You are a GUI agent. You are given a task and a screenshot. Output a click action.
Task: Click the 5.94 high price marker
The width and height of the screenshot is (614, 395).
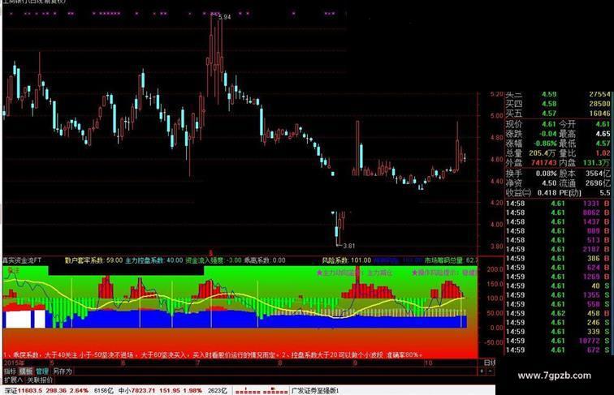click(225, 17)
